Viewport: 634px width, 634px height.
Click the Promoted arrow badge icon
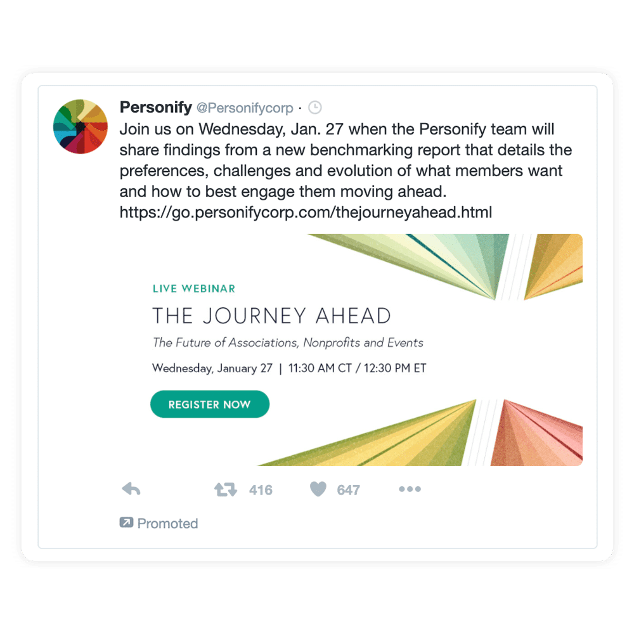pyautogui.click(x=126, y=522)
